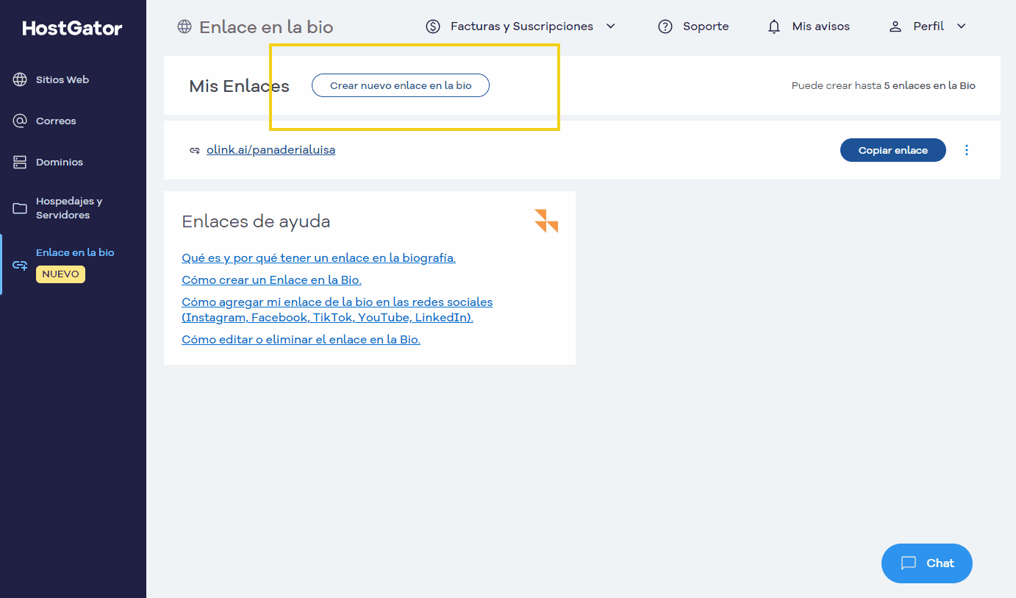Image resolution: width=1016 pixels, height=598 pixels.
Task: Click the 'Enlace en la bio' page title
Action: click(x=266, y=27)
